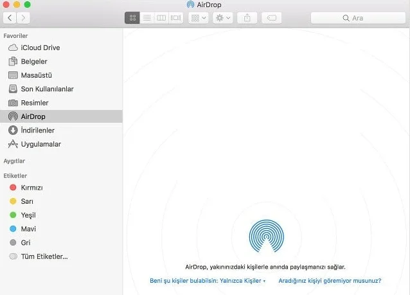Screen dimensions: 410x295
Task: Expand the Yalnızca Kişiler discoverability dropdown
Action: (242, 281)
